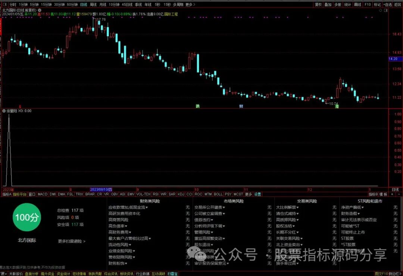Open the 指标平台 panel
The width and height of the screenshot is (403, 276).
(20, 194)
